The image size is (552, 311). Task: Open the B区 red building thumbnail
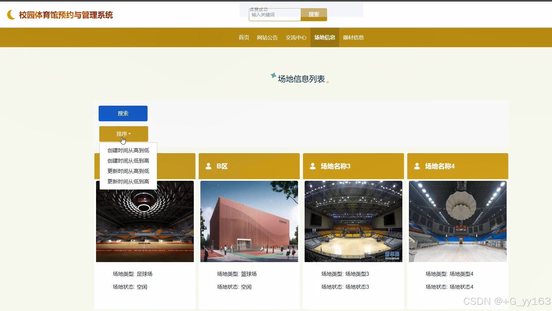click(x=249, y=221)
